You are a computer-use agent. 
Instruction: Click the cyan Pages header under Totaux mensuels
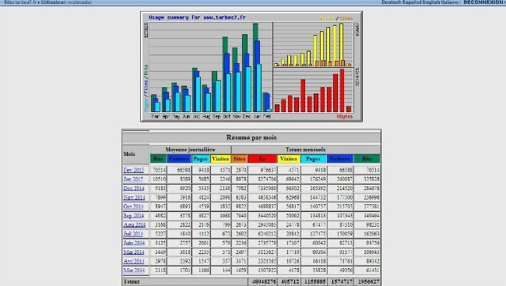(313, 159)
